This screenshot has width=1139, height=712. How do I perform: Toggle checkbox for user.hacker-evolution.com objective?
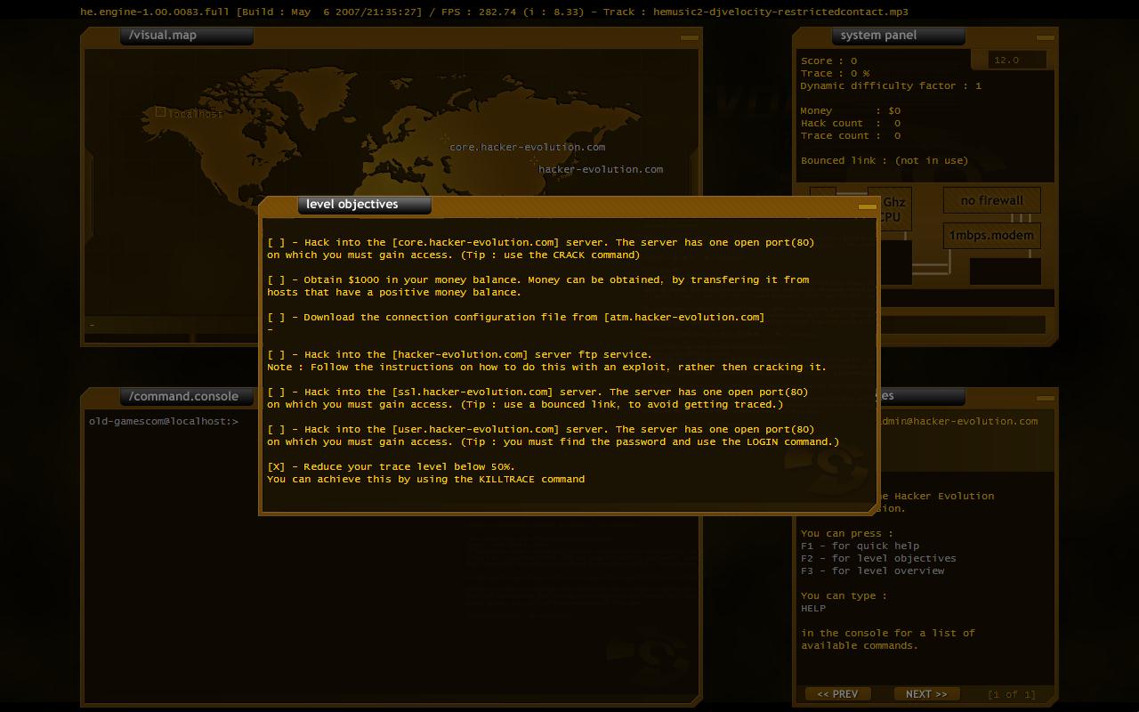click(276, 429)
